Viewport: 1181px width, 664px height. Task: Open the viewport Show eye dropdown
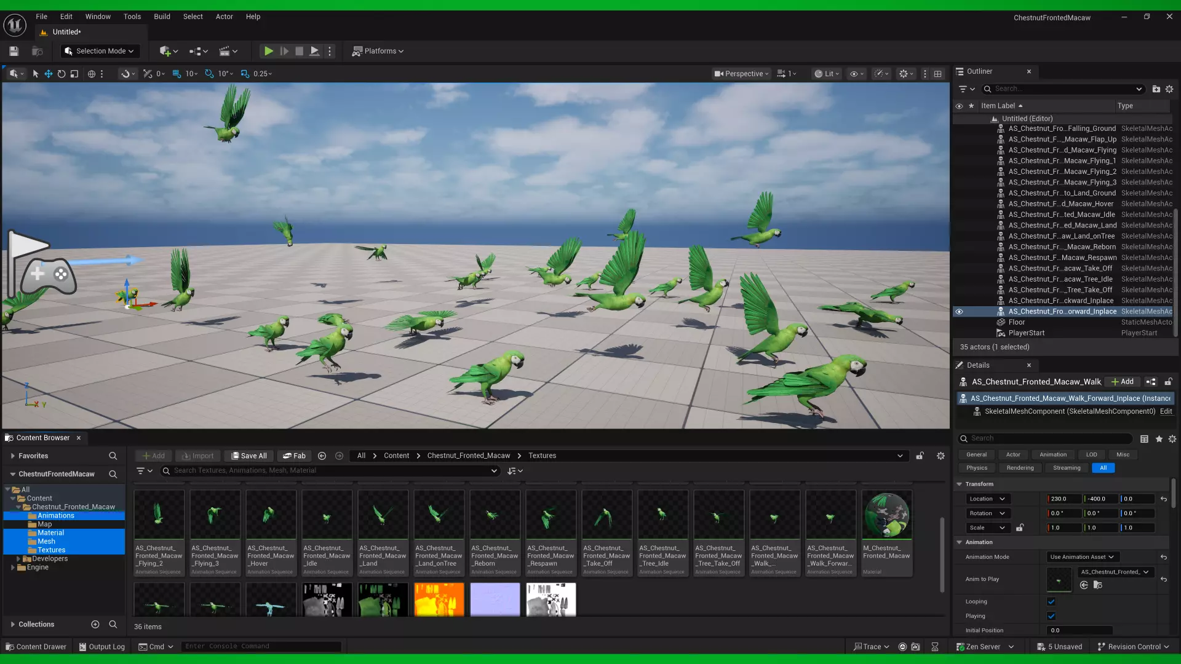coord(857,74)
